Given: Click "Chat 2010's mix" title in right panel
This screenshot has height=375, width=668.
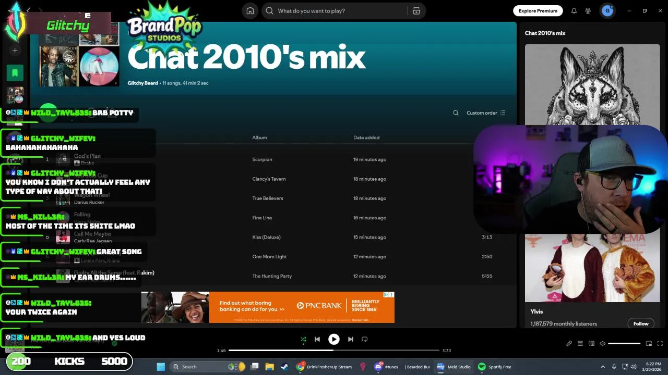Looking at the screenshot, I should click(x=545, y=33).
